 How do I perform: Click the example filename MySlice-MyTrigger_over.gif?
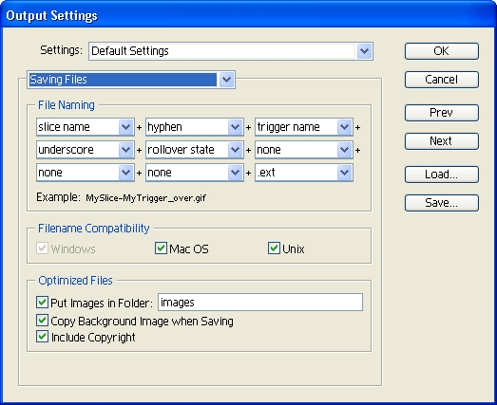click(x=145, y=198)
